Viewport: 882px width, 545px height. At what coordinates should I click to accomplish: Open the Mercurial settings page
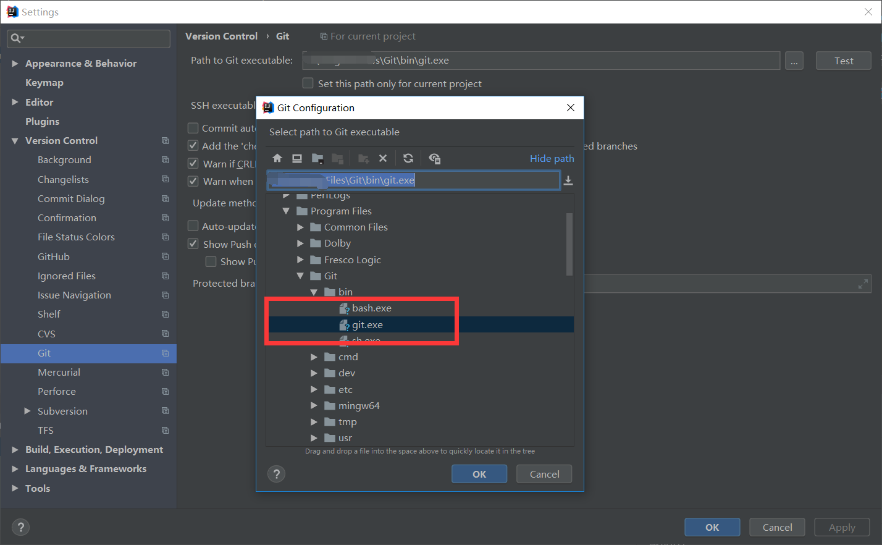pos(59,372)
